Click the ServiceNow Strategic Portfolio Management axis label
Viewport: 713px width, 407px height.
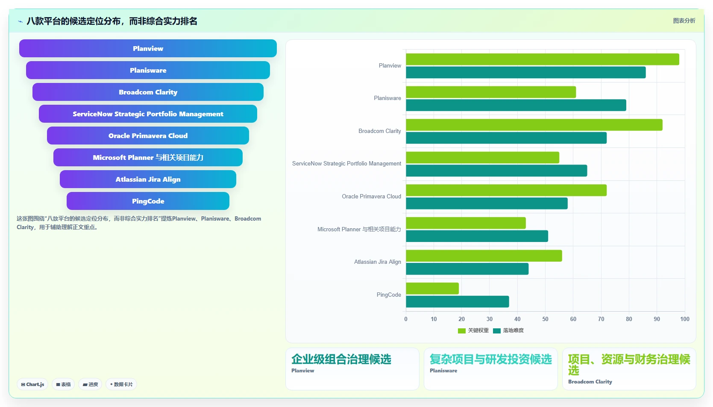click(x=347, y=163)
